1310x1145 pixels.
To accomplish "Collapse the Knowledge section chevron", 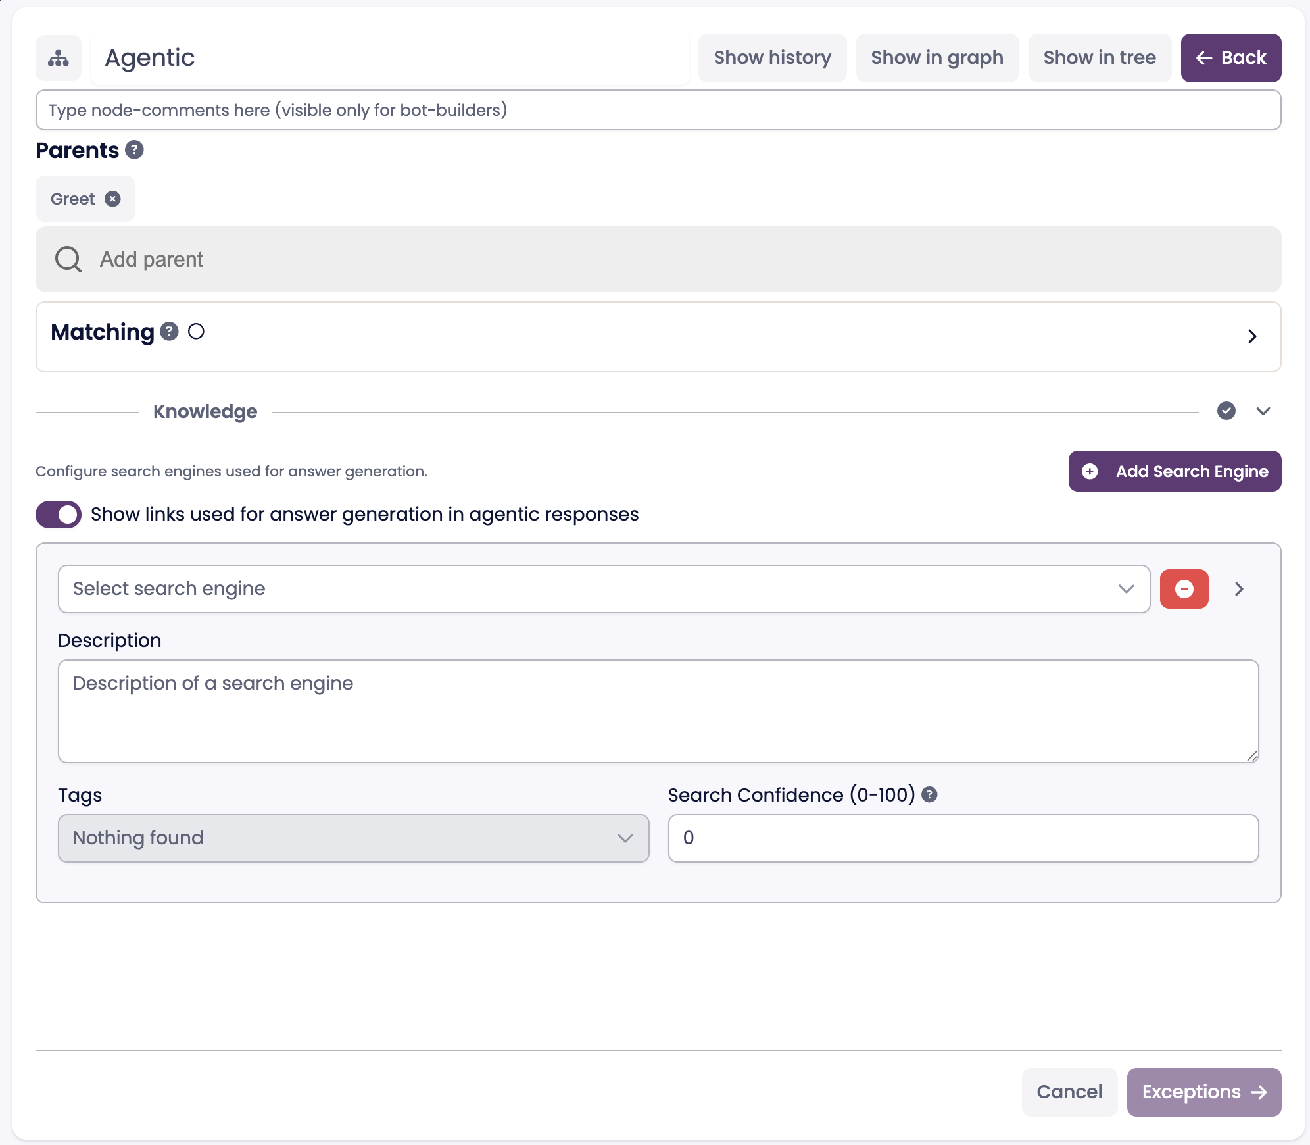I will click(1263, 411).
